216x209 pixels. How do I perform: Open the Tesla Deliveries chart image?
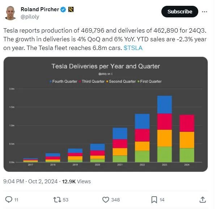[x=106, y=114]
